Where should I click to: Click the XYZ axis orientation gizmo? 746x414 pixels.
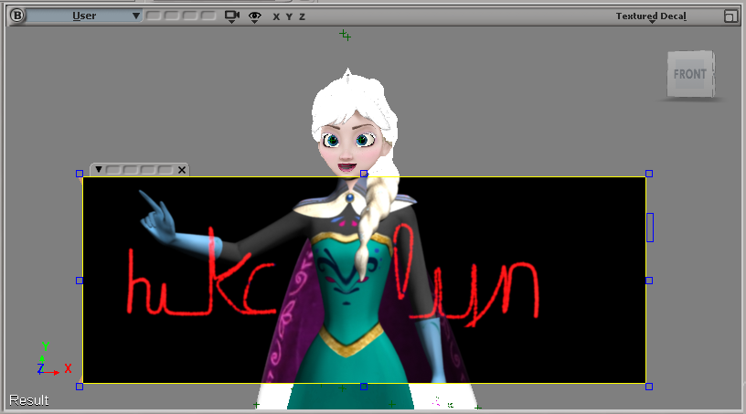[x=54, y=359]
